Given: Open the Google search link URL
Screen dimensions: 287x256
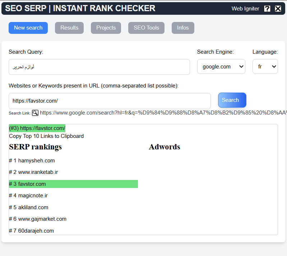Looking at the screenshot, I should [163, 113].
